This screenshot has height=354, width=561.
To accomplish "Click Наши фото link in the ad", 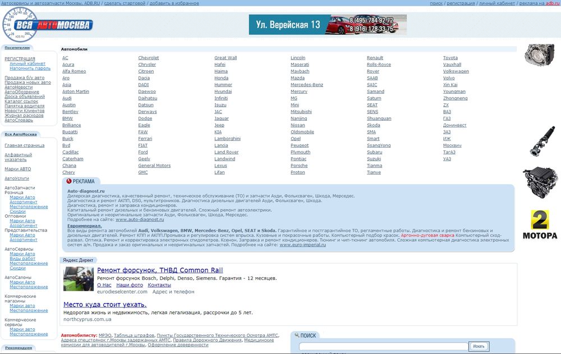I will coord(130,285).
